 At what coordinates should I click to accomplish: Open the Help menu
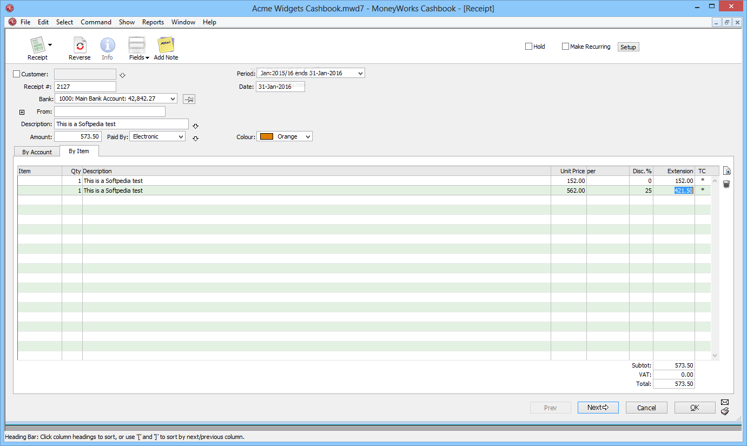coord(209,22)
